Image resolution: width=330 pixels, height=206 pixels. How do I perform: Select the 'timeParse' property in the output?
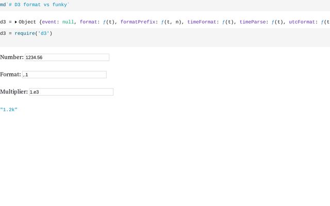coord(253,22)
